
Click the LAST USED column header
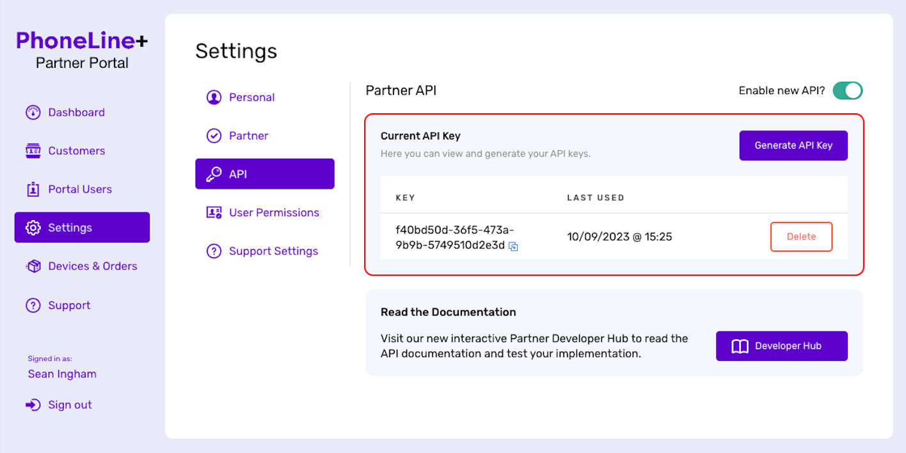(596, 198)
